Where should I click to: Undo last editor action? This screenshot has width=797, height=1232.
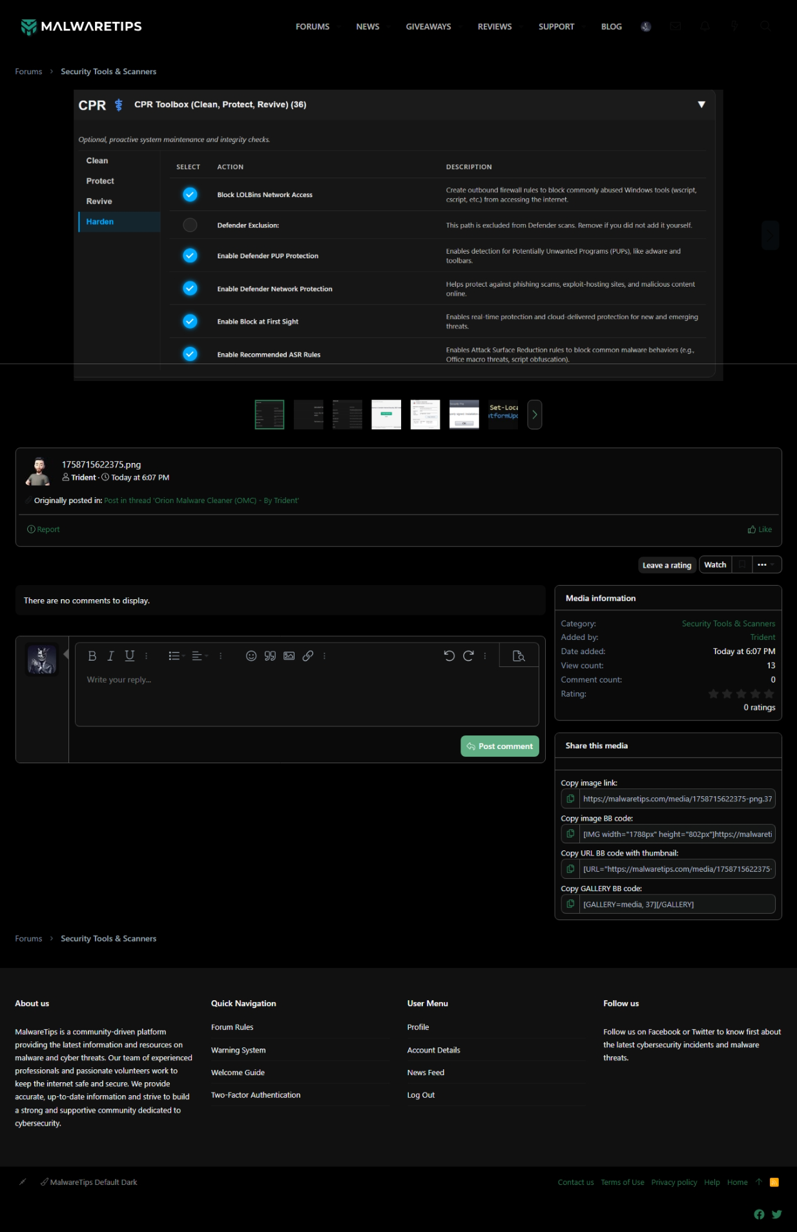point(450,656)
